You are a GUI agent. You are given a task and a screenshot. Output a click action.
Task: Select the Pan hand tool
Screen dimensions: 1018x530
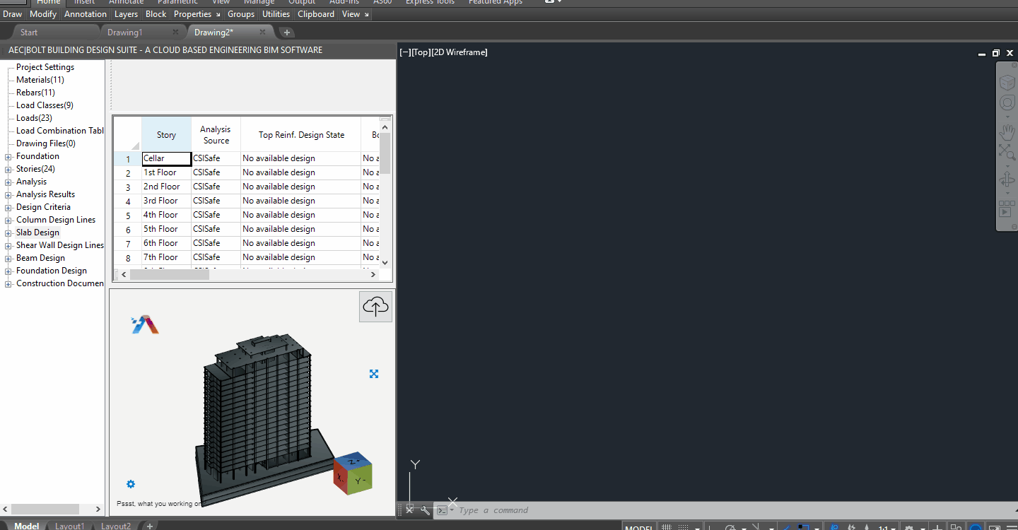click(x=1007, y=132)
